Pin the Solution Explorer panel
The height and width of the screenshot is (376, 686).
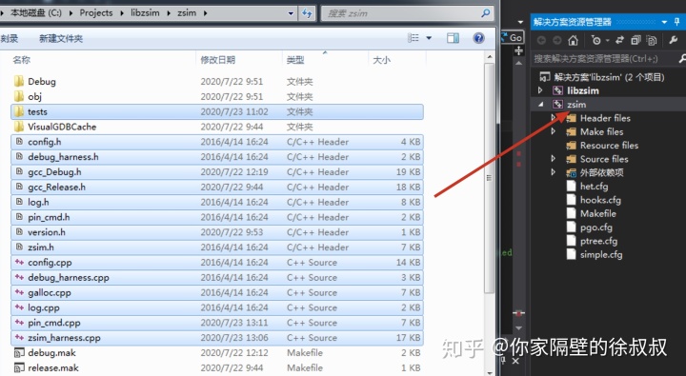676,22
